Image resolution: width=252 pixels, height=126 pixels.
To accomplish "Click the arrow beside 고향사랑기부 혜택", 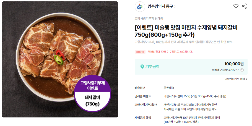I will (247, 79).
